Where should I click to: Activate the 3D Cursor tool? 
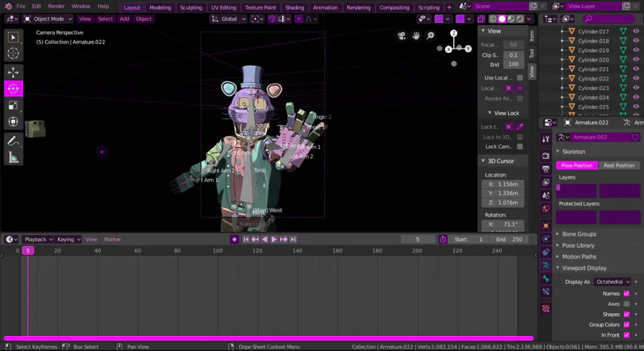[x=13, y=54]
